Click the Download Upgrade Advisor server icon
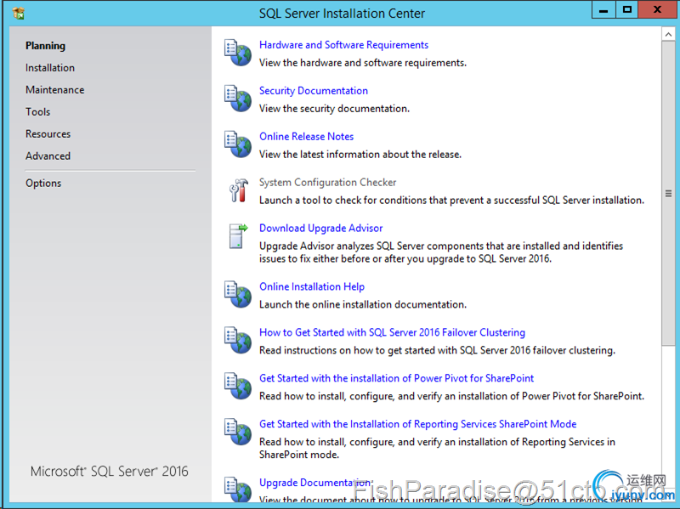This screenshot has height=509, width=680. coord(238,236)
